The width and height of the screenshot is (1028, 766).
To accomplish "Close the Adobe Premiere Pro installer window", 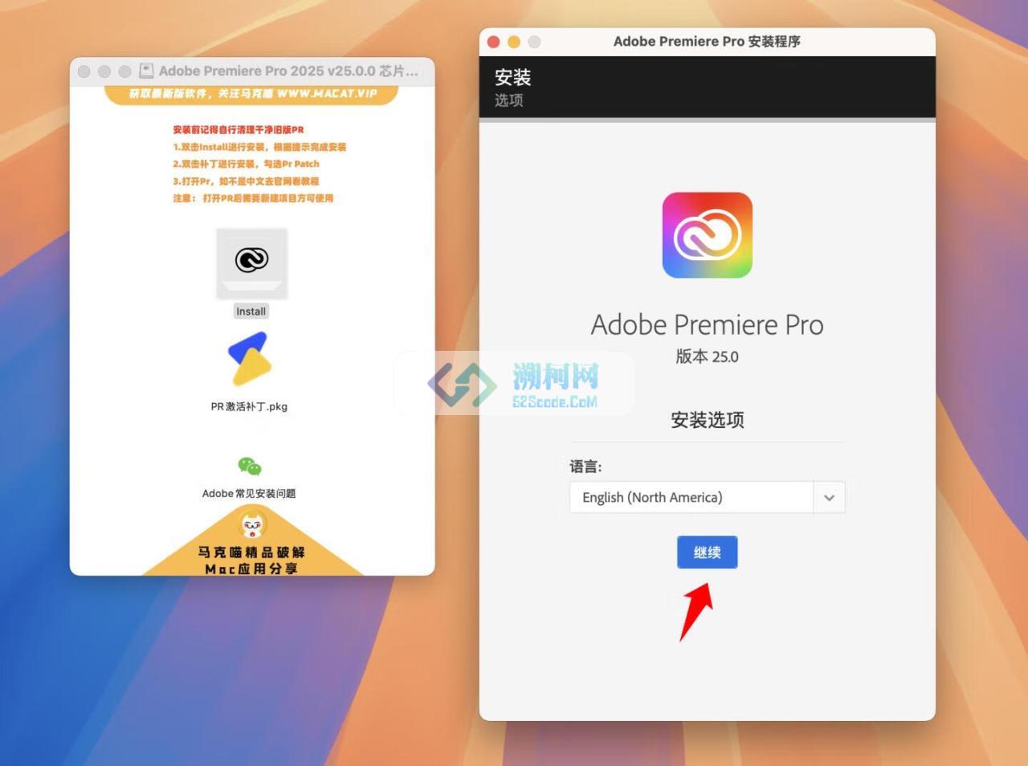I will coord(494,42).
